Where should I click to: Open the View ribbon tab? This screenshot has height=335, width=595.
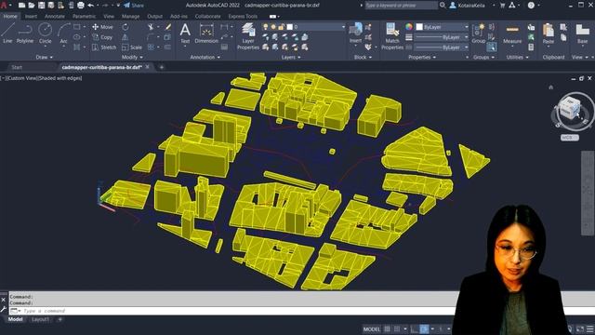coord(109,17)
